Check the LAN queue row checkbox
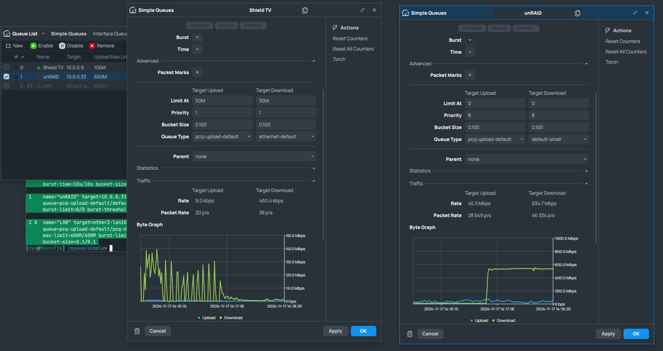 pos(6,86)
